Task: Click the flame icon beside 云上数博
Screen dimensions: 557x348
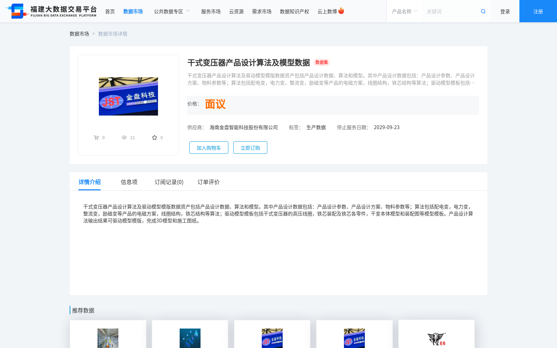Action: (x=341, y=11)
